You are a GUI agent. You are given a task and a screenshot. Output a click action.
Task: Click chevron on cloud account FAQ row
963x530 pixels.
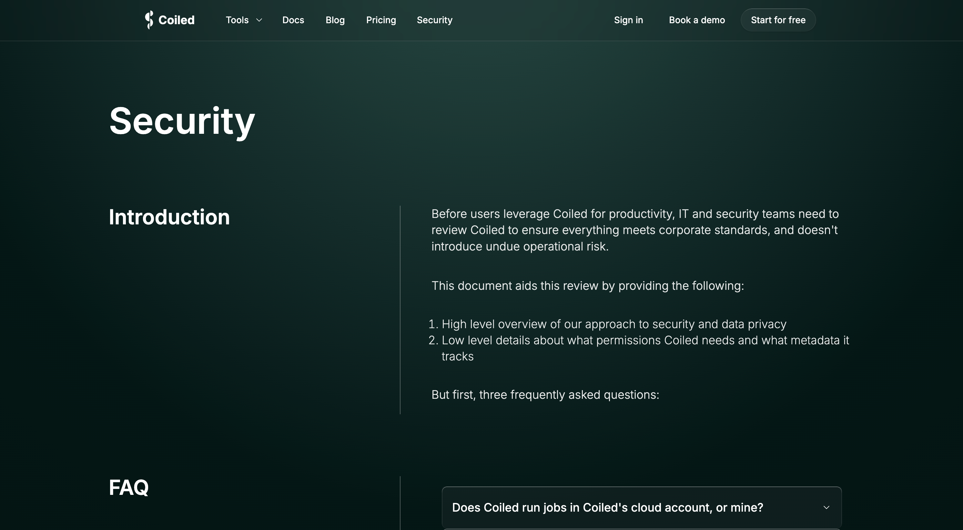point(826,507)
